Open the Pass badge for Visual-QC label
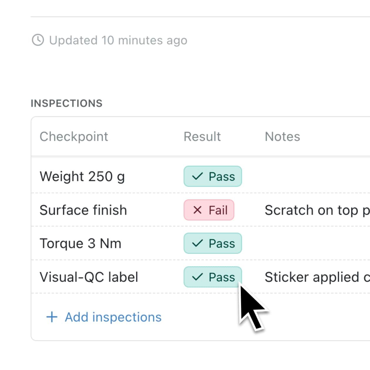 click(213, 277)
